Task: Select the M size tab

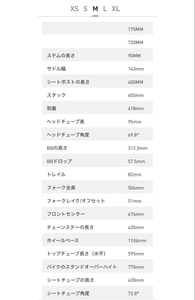Action: (95, 9)
